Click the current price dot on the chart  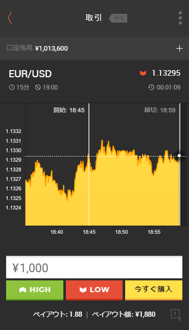179,156
